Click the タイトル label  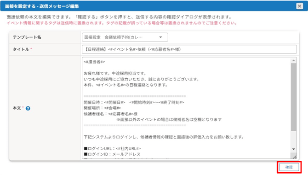[21, 49]
